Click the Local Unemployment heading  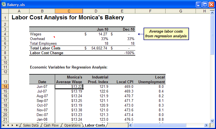click(152, 80)
